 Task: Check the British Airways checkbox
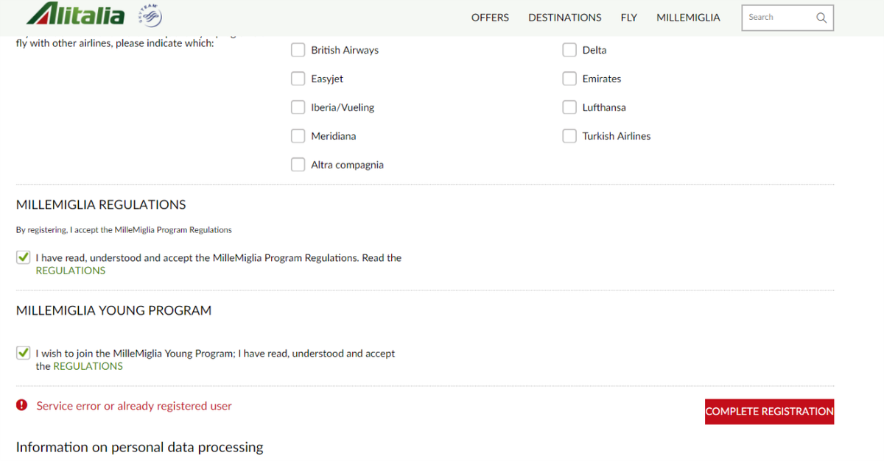pos(298,50)
